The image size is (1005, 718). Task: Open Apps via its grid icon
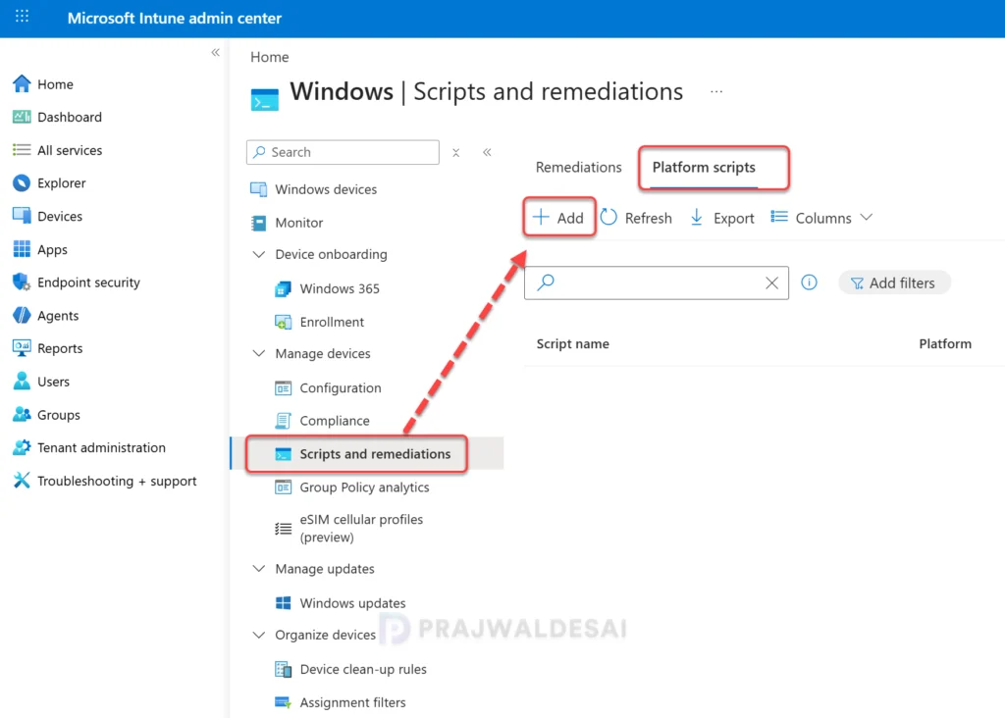coord(22,249)
